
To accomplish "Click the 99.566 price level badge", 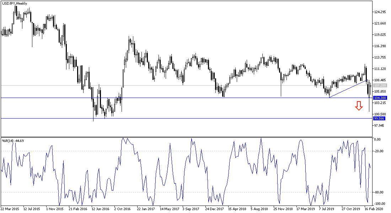I will tap(380, 118).
